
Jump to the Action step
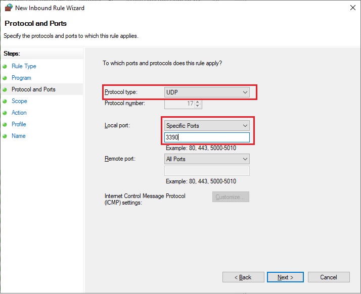pos(19,113)
